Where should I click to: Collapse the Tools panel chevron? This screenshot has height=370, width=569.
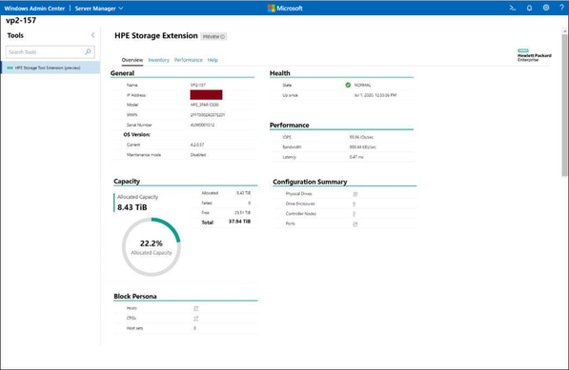(92, 35)
